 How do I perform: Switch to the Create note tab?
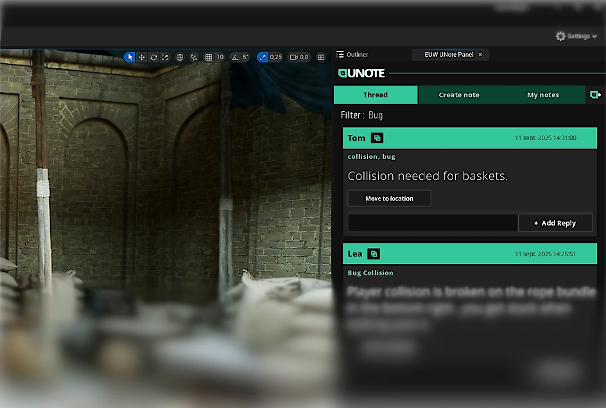pos(459,95)
